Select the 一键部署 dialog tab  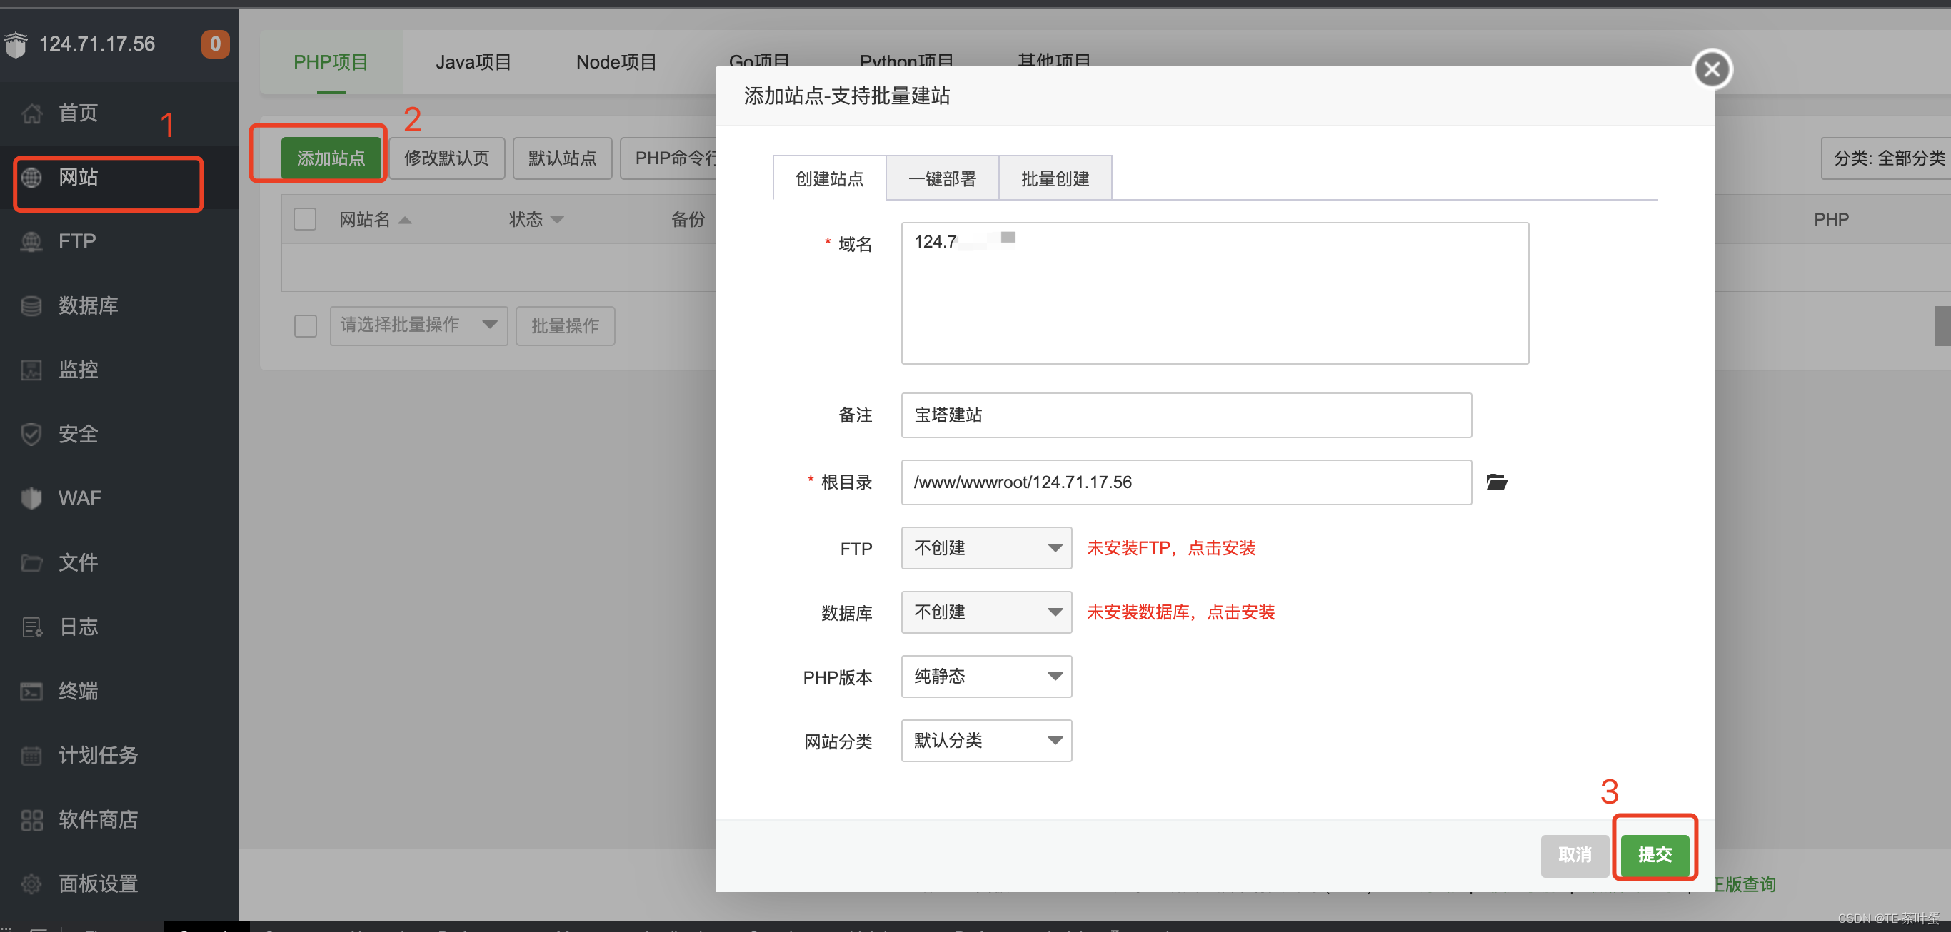click(x=942, y=178)
